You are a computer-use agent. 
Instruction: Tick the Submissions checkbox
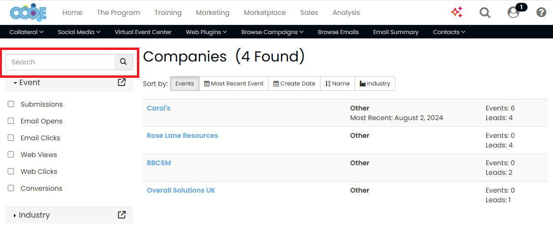coord(11,104)
